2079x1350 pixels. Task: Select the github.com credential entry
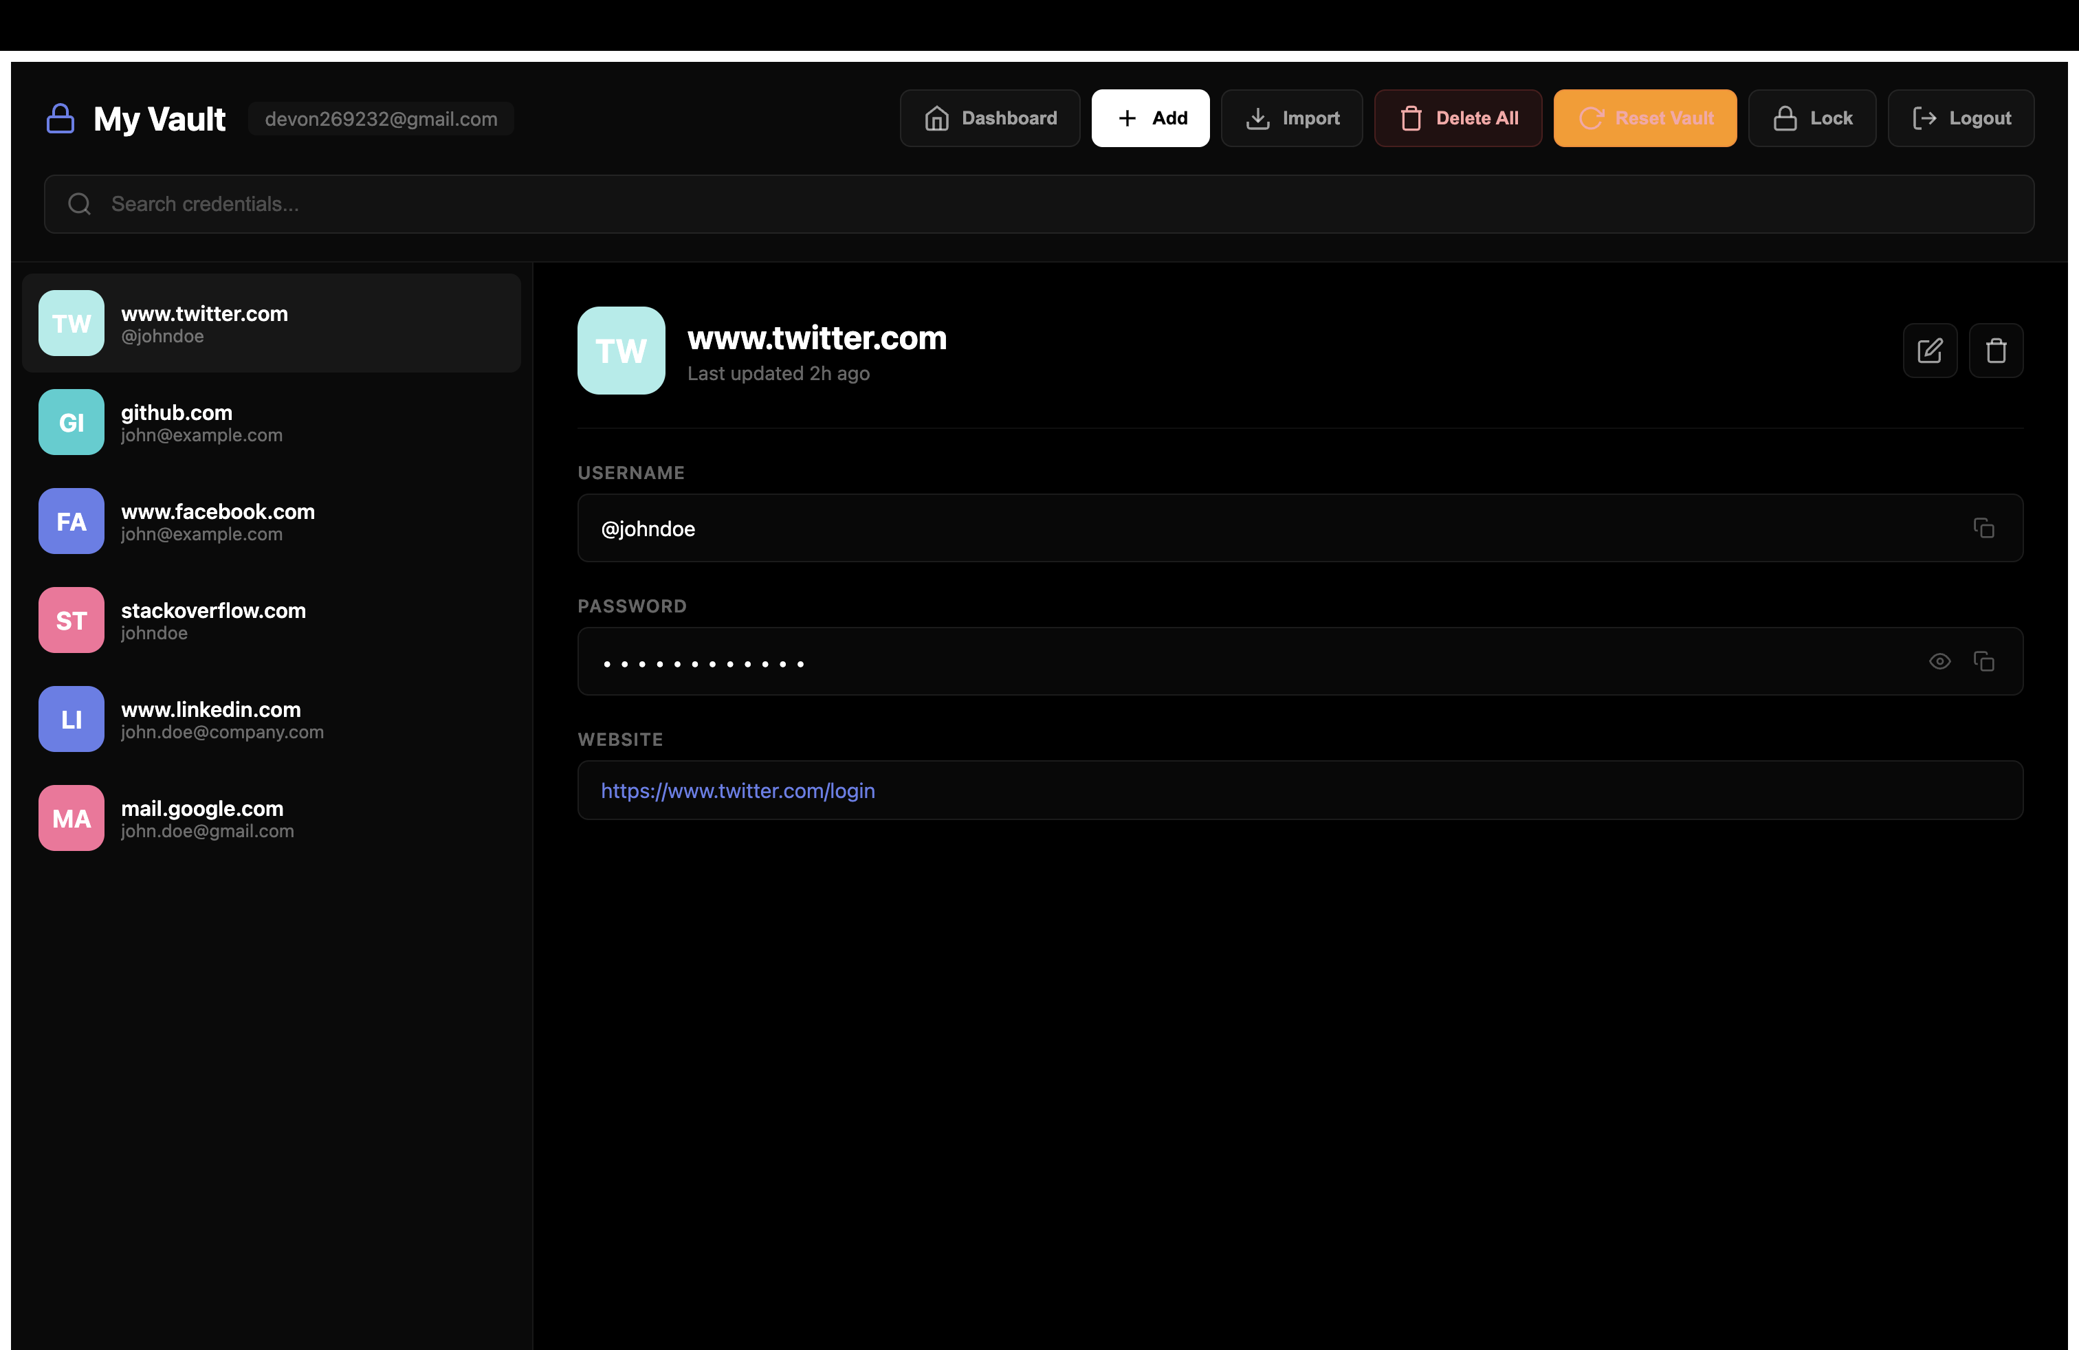coord(271,423)
